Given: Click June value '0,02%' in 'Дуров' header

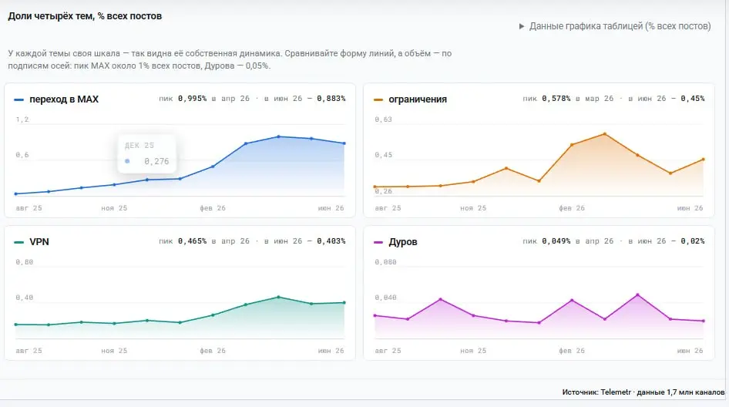Looking at the screenshot, I should point(693,241).
